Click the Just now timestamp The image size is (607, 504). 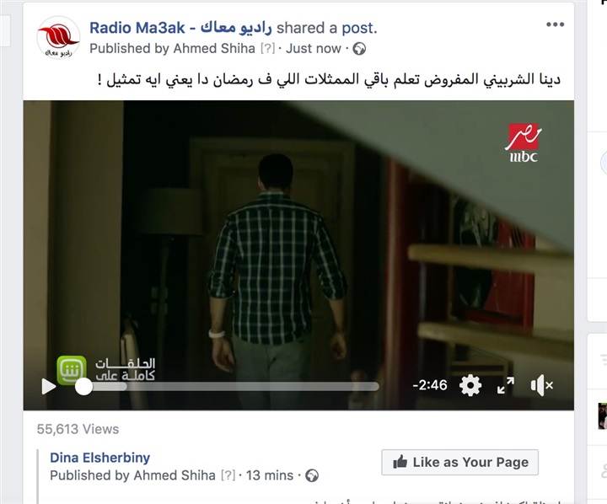[x=314, y=49]
